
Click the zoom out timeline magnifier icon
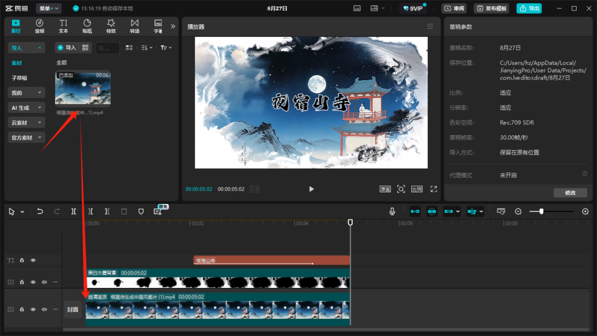pyautogui.click(x=518, y=212)
